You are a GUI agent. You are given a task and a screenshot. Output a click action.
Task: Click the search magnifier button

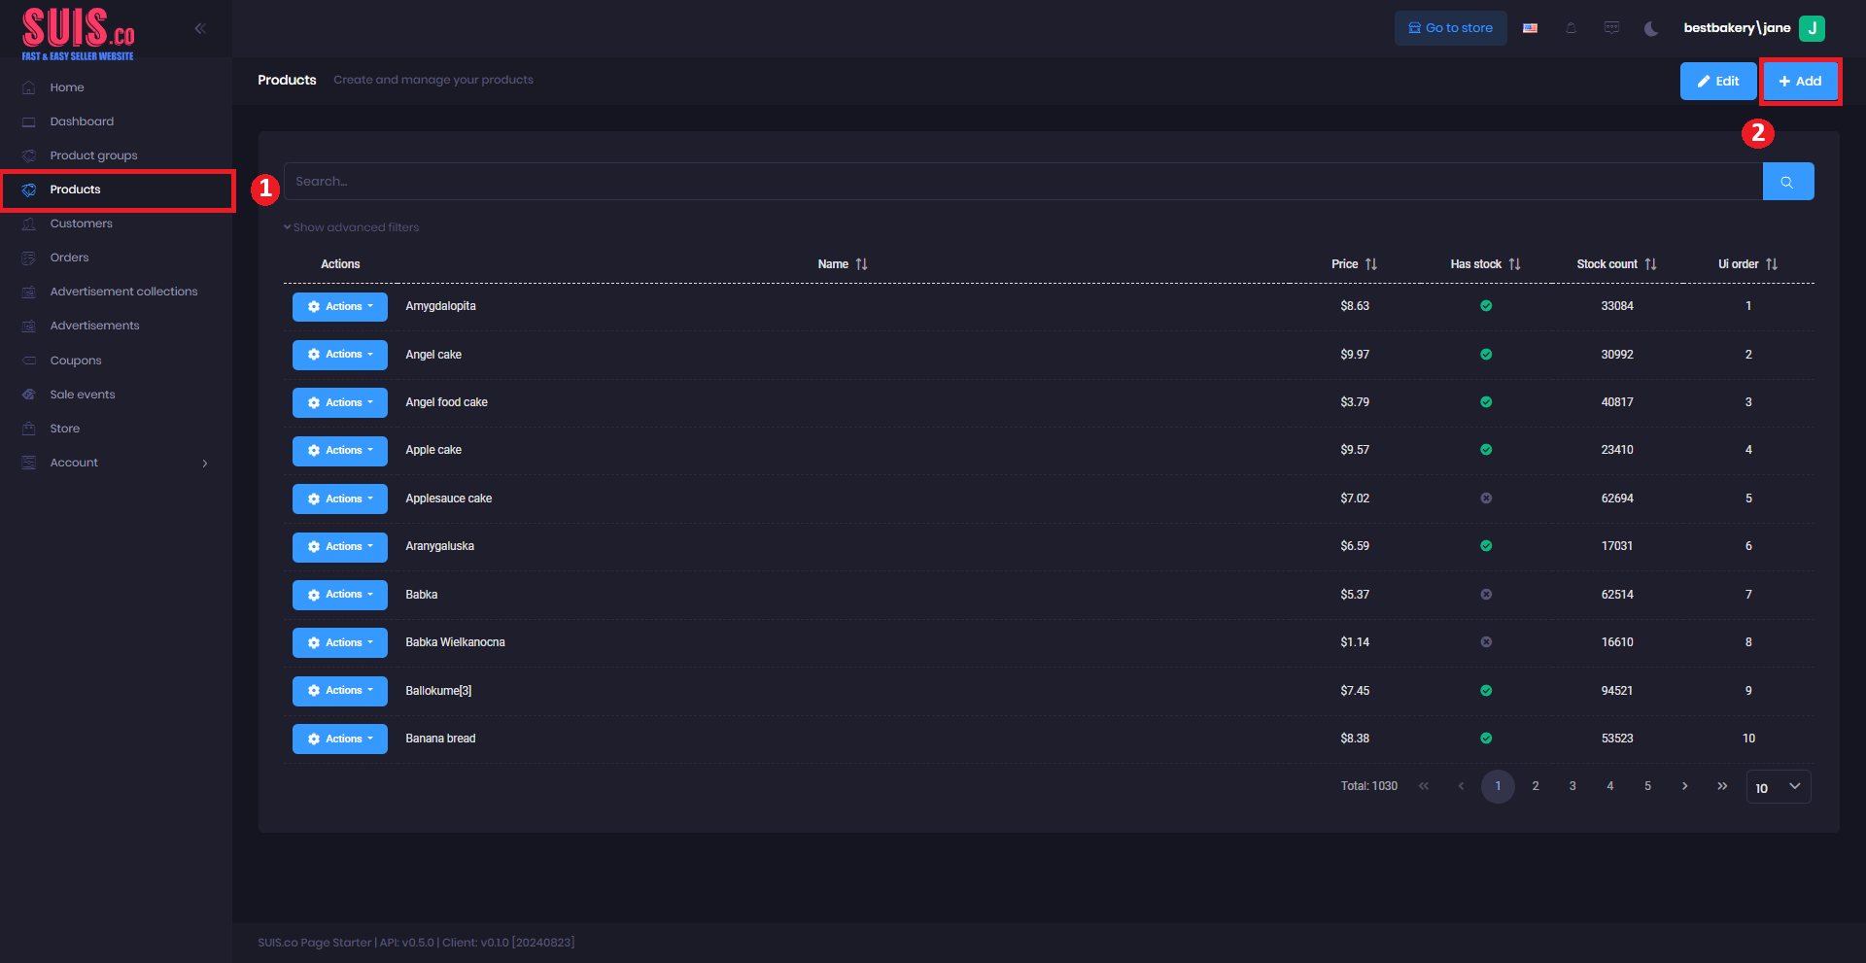[1787, 182]
